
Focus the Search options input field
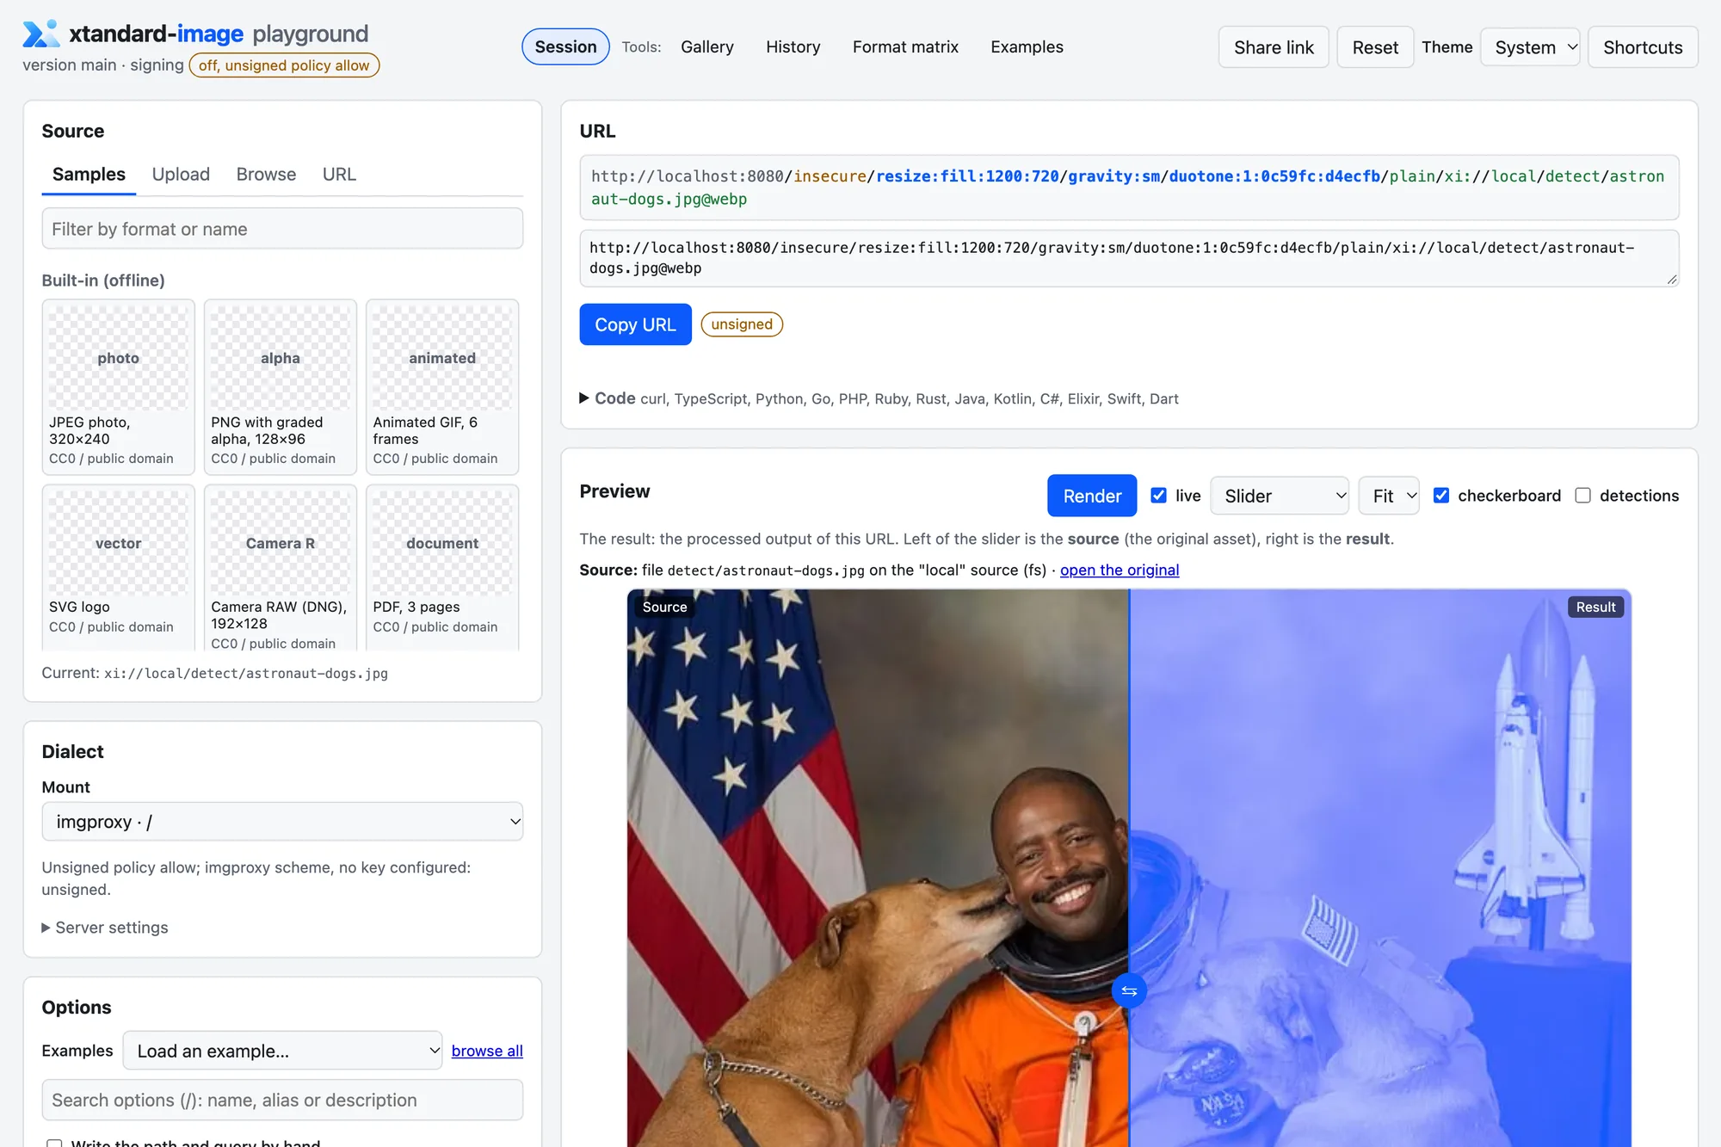pyautogui.click(x=282, y=1100)
